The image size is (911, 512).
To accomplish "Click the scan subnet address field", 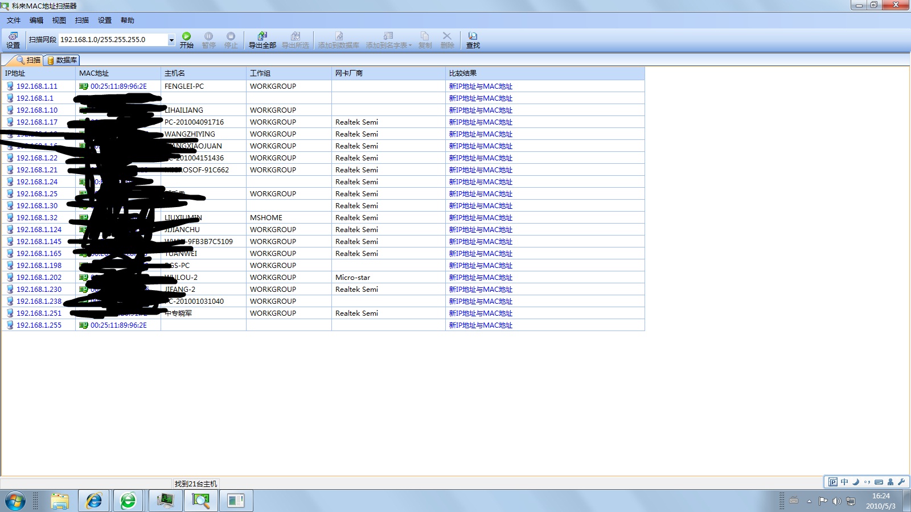I will click(111, 40).
